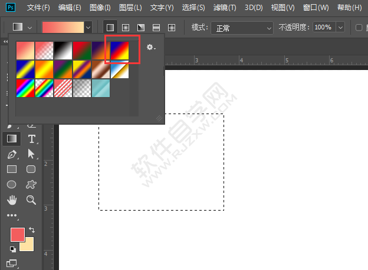Switch to diamond gradient style

coord(171,28)
